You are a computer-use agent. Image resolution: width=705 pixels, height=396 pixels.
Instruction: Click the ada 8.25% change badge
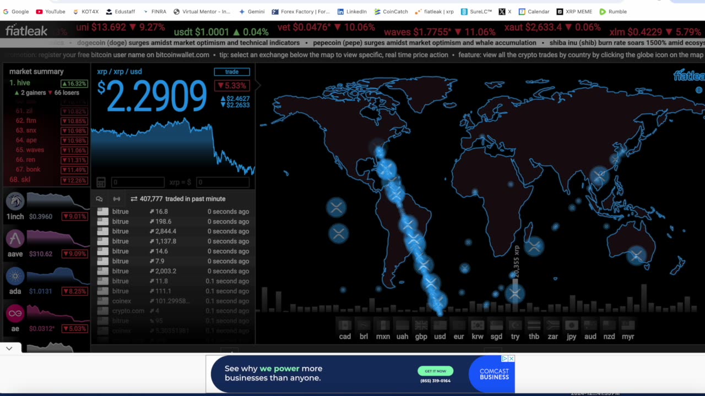pyautogui.click(x=74, y=291)
